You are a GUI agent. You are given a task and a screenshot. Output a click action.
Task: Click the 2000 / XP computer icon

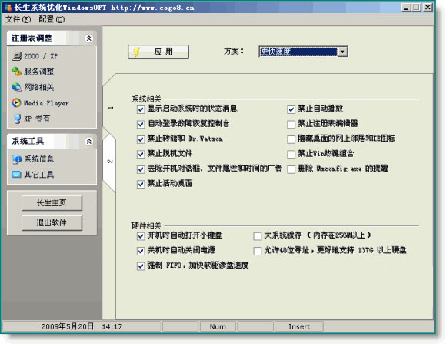[17, 56]
